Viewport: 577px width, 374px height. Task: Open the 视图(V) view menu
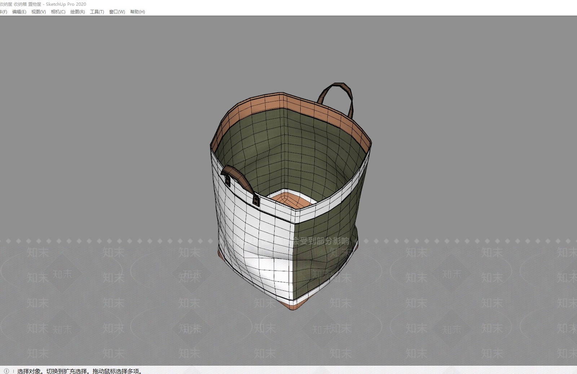pyautogui.click(x=39, y=12)
